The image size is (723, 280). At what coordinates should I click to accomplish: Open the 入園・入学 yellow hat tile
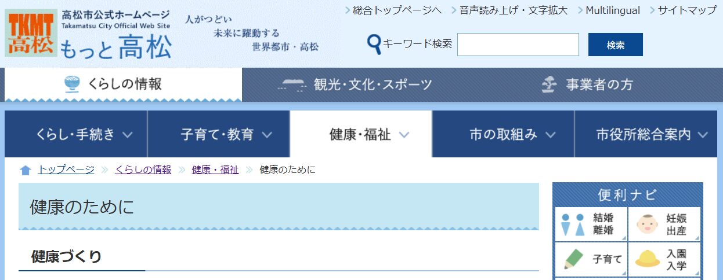664,259
